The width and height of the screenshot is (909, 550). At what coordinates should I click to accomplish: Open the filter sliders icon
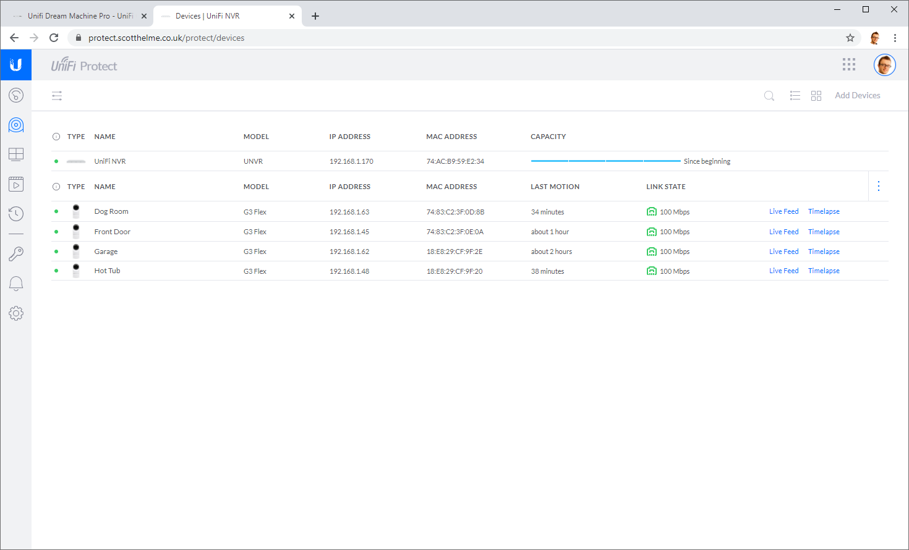(57, 96)
